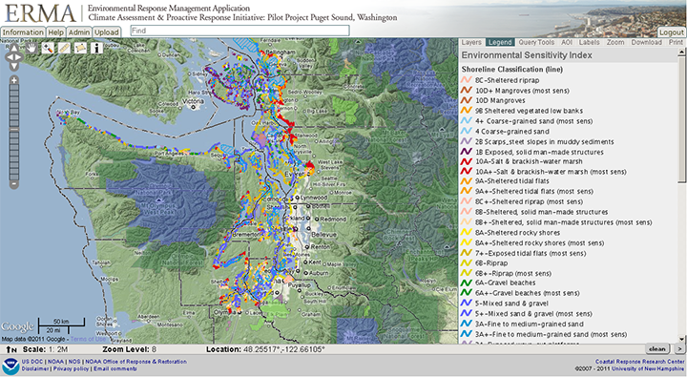This screenshot has height=377, width=687.
Task: Select the area polygon drawing tool
Action: click(80, 48)
